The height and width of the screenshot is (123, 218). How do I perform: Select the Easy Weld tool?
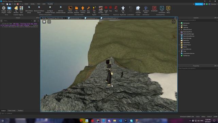(89, 10)
